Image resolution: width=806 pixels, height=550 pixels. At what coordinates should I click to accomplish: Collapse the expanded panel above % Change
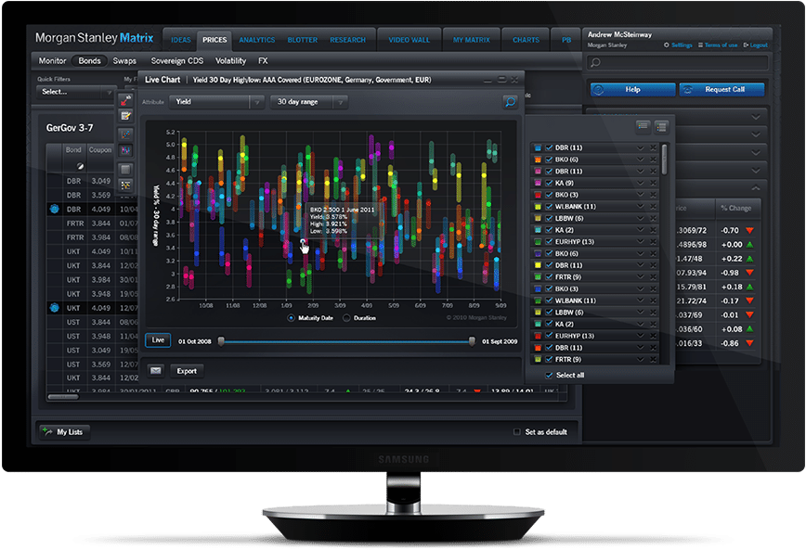pos(756,188)
